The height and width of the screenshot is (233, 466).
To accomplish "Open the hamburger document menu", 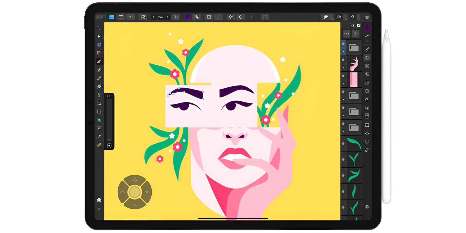I will (121, 17).
